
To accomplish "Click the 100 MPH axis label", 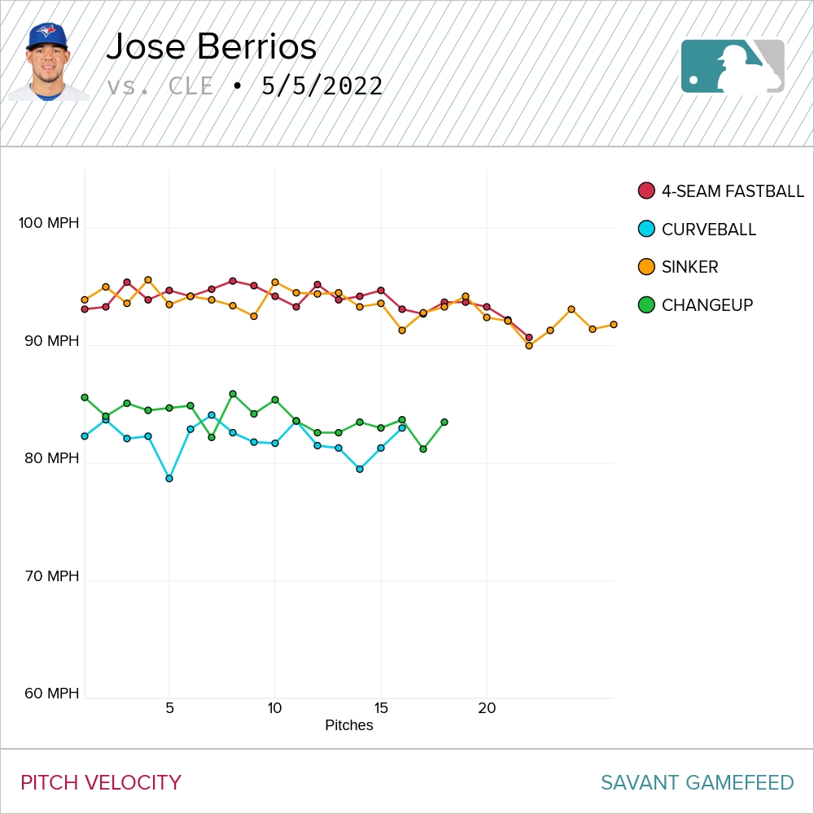I will click(50, 223).
